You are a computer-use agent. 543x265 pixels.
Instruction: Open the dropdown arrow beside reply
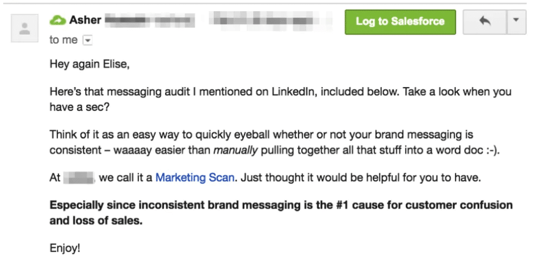[x=515, y=22]
